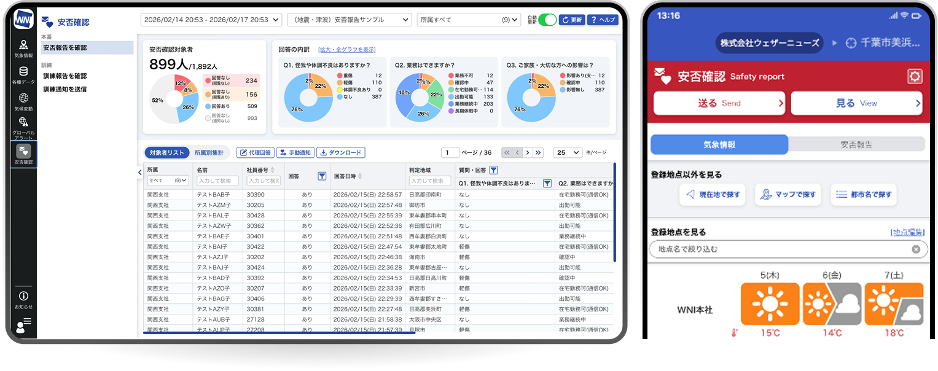The width and height of the screenshot is (938, 371).
Task: Select 安否報告を確認 in the menu
Action: pos(87,47)
